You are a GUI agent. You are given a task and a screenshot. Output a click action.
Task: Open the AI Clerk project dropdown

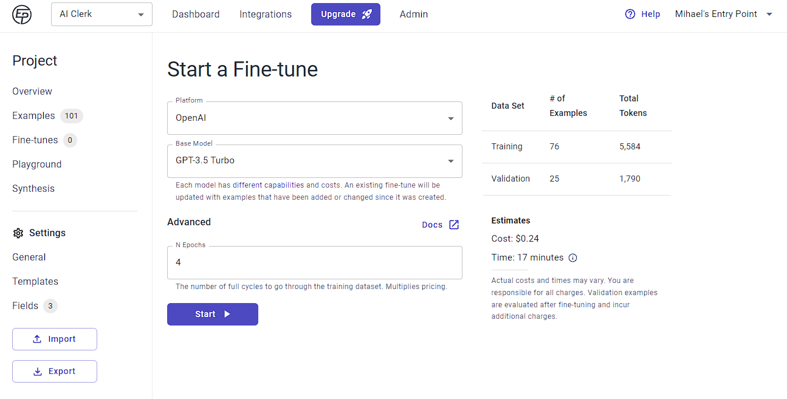[101, 14]
